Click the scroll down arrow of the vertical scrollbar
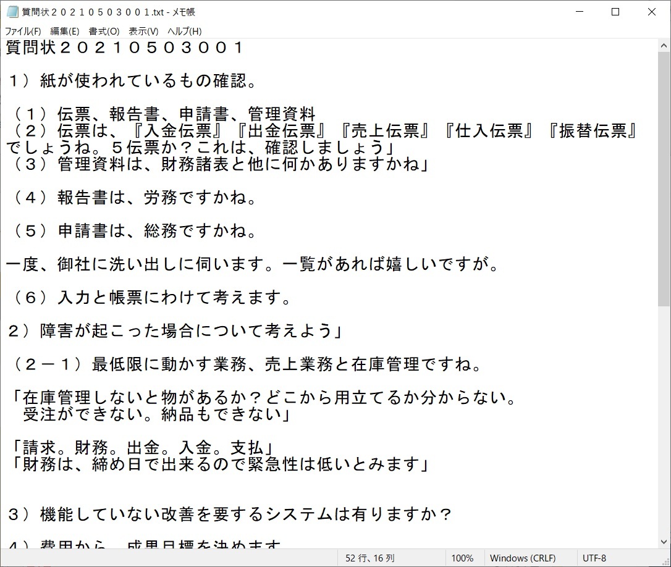 pos(664,542)
